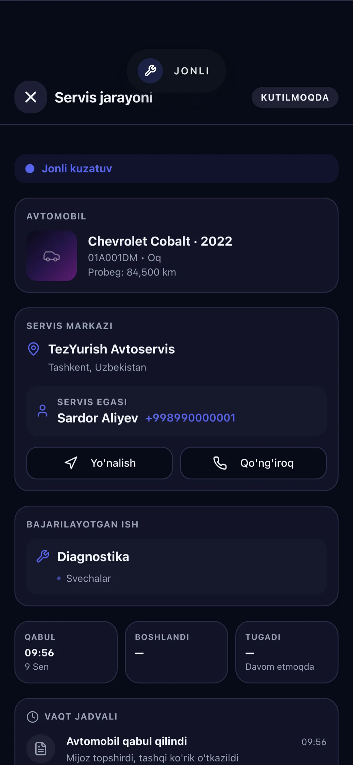
Task: Tap the TezYurish Avtoservis name
Action: click(111, 349)
